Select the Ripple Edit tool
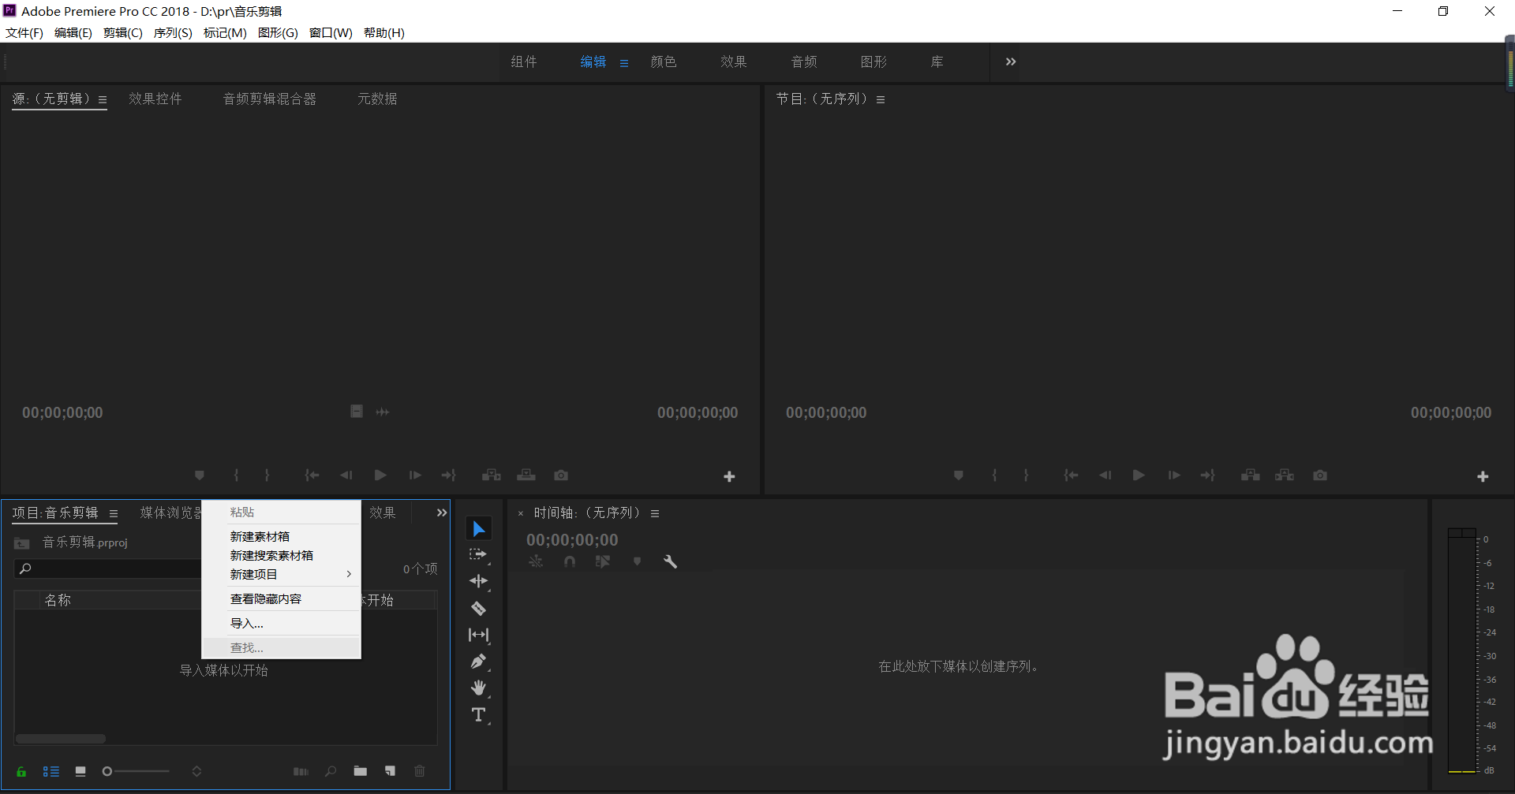The image size is (1515, 794). 478,581
